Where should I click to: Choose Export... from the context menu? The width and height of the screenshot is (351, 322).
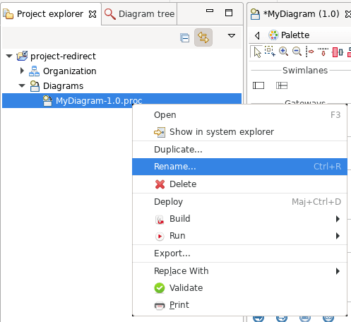[x=239, y=254]
